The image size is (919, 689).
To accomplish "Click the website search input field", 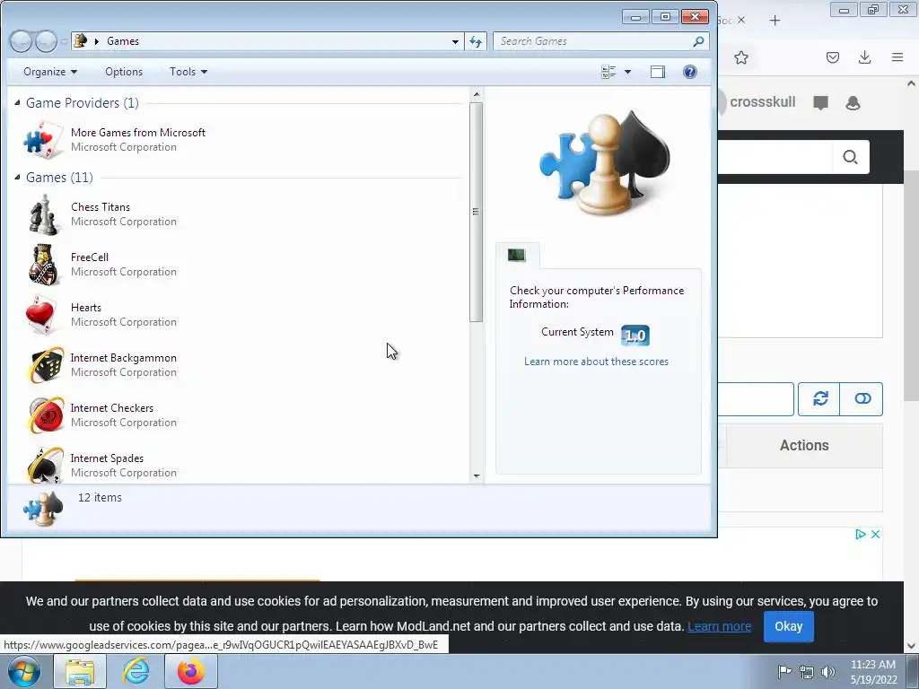I will [x=775, y=157].
